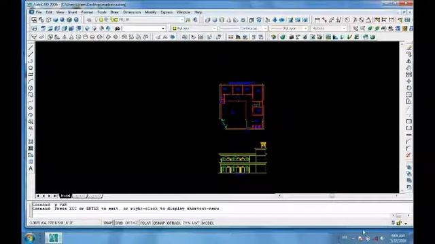The height and width of the screenshot is (244, 435).
Task: Click the Linear Dimension icon
Action: (x=317, y=20)
